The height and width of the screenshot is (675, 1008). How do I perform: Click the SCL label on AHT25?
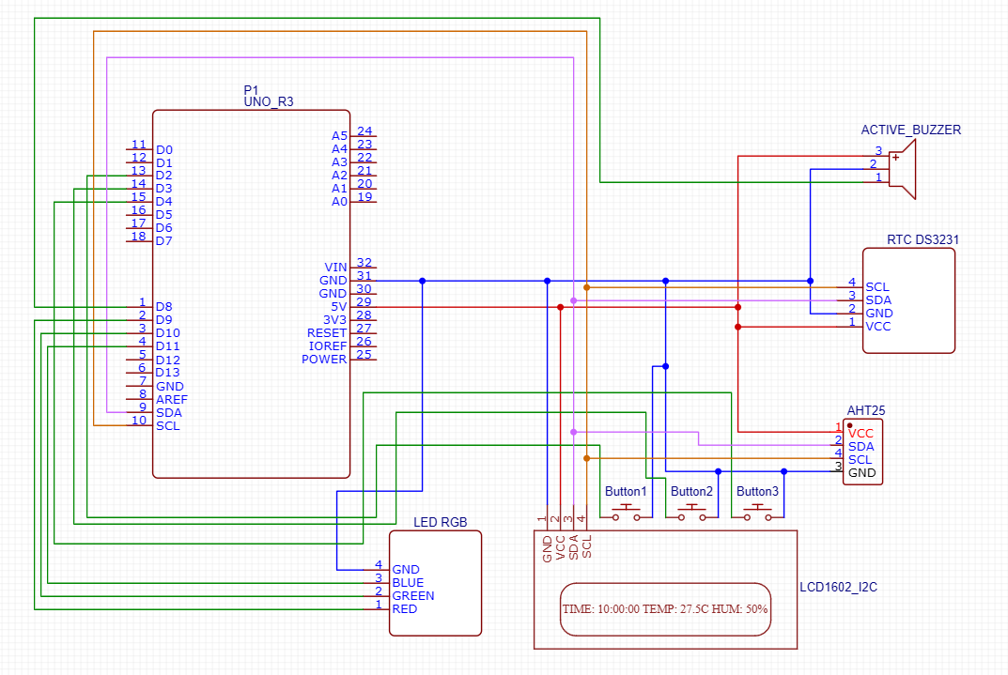(x=861, y=460)
